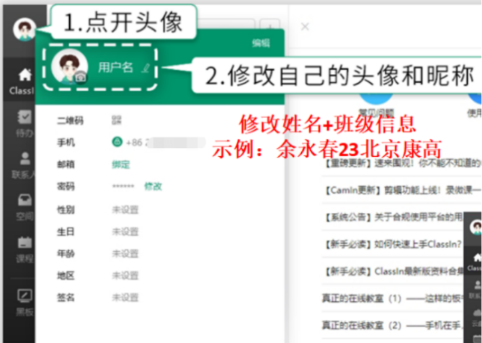Click 编辑 in the profile header

pos(261,43)
